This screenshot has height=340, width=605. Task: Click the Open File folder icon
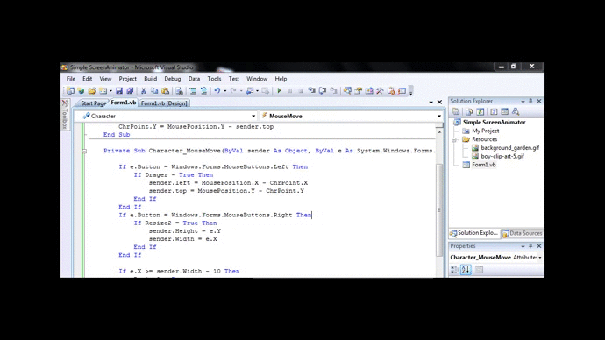pos(92,90)
